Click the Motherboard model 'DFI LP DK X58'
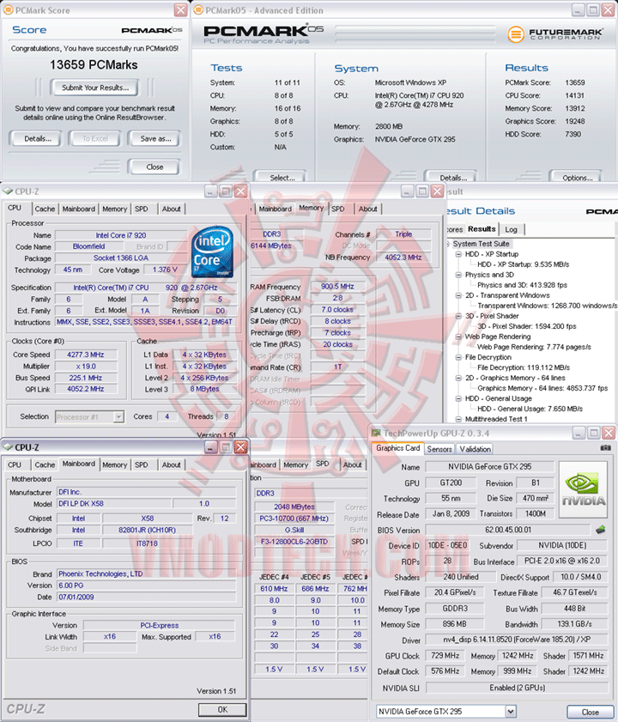Viewport: 618px width, 722px height. click(114, 504)
